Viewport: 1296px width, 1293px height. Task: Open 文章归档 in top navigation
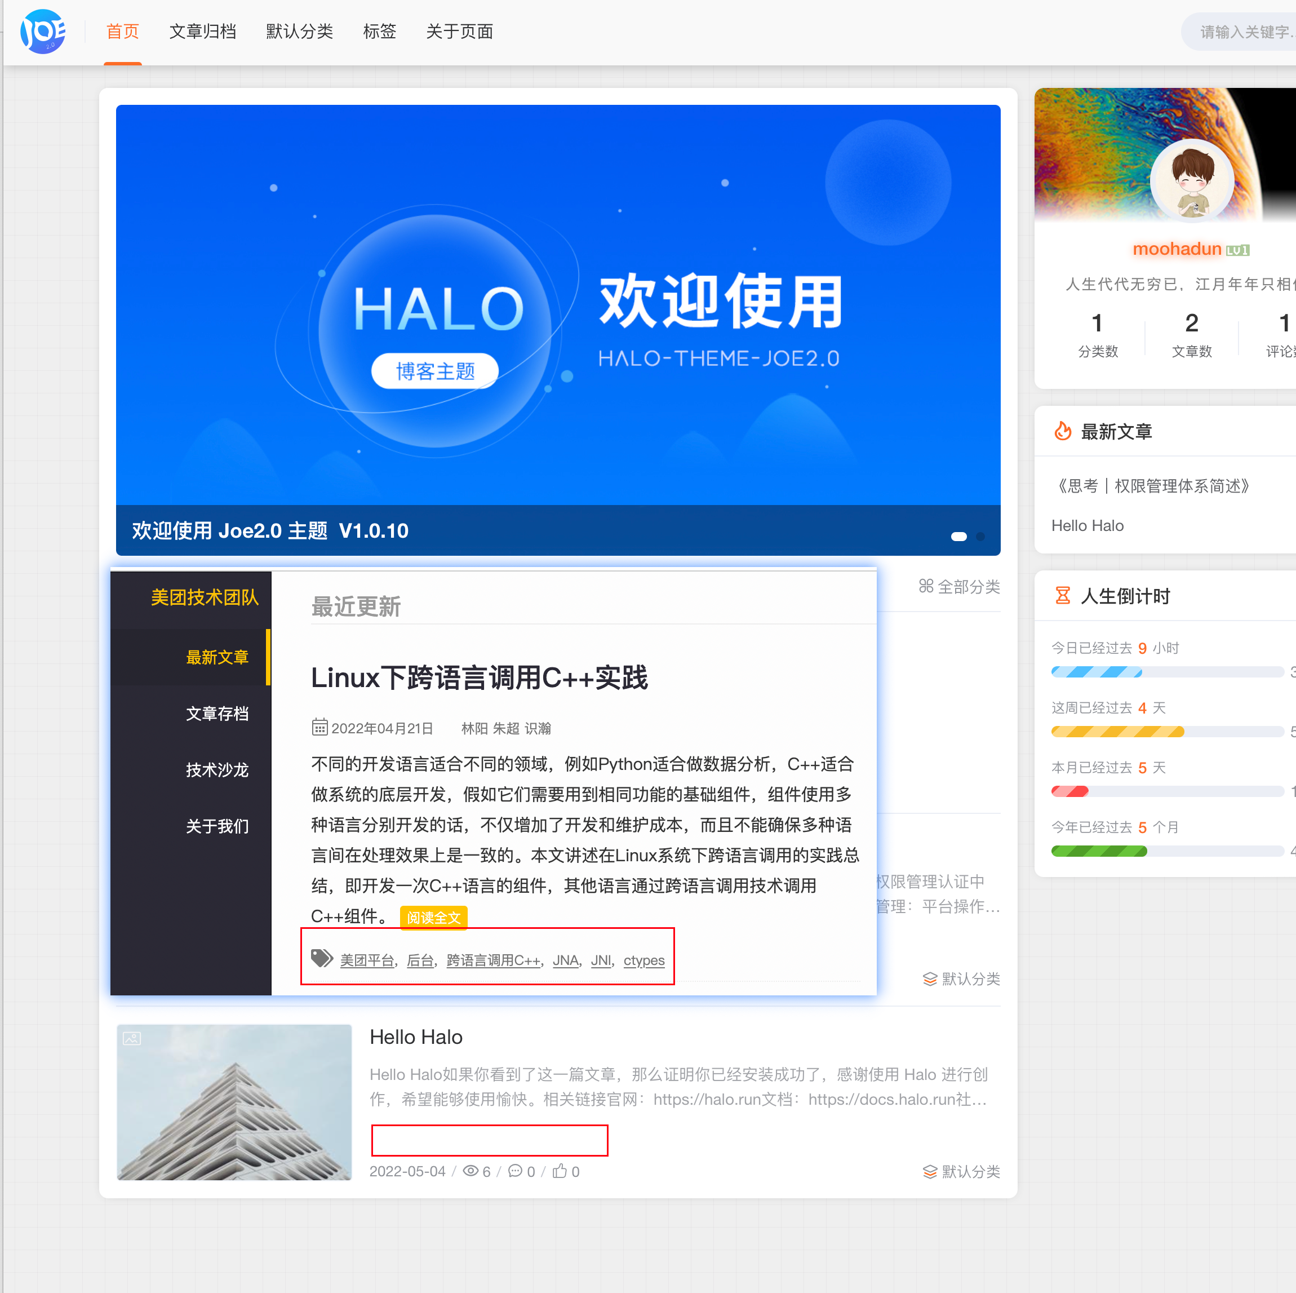click(x=203, y=32)
